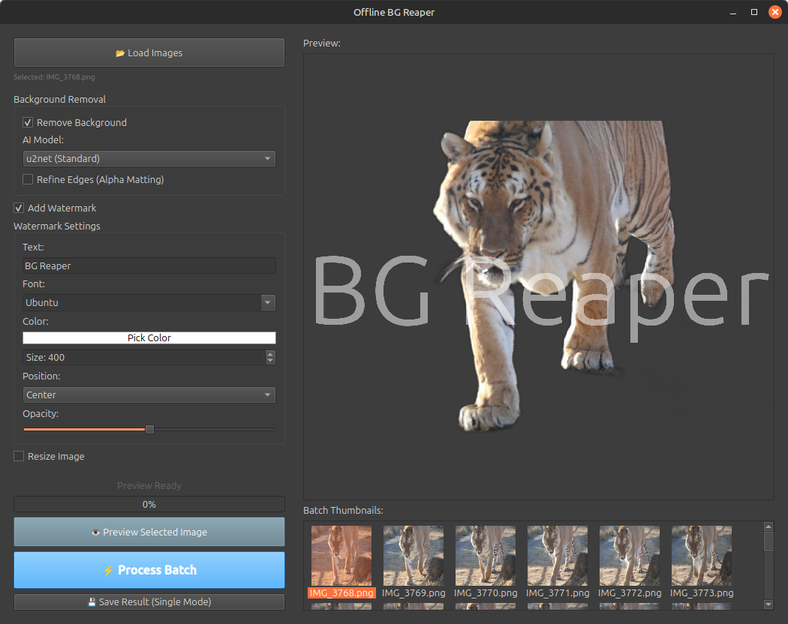Click the folder icon on Load Images
The height and width of the screenshot is (624, 788).
click(x=120, y=53)
